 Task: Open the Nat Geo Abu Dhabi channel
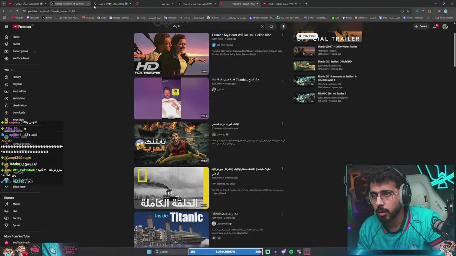226,184
